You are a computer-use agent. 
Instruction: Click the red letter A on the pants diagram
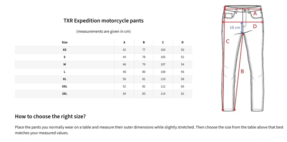[255, 14]
